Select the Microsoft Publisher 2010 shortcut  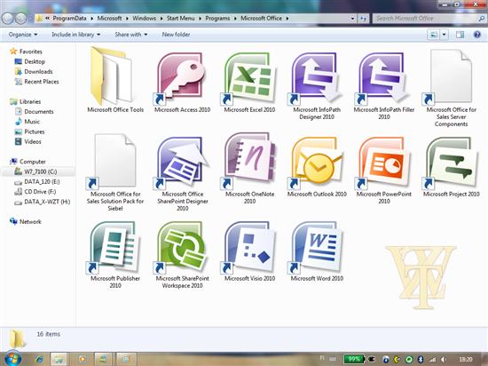115,254
